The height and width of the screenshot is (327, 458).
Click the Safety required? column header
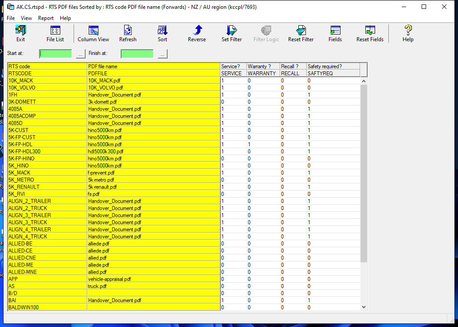[333, 66]
